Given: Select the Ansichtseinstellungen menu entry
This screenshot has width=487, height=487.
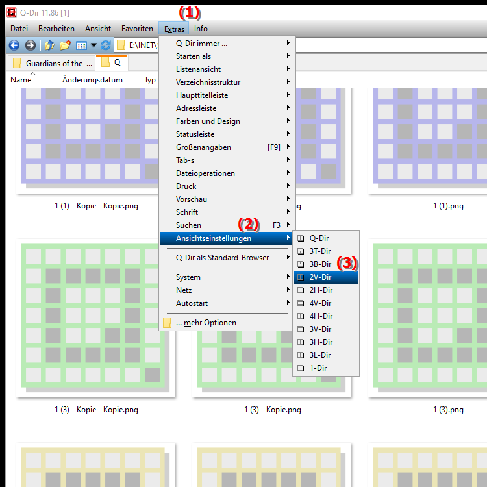Looking at the screenshot, I should point(227,238).
